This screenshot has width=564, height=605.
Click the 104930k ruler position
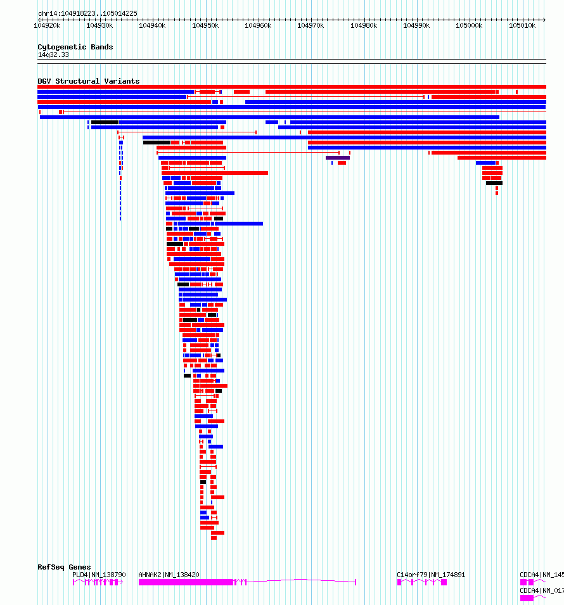99,25
